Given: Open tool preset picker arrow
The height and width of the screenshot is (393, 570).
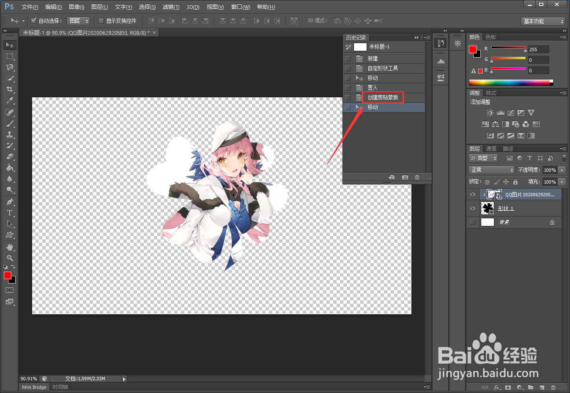Looking at the screenshot, I should (23, 21).
